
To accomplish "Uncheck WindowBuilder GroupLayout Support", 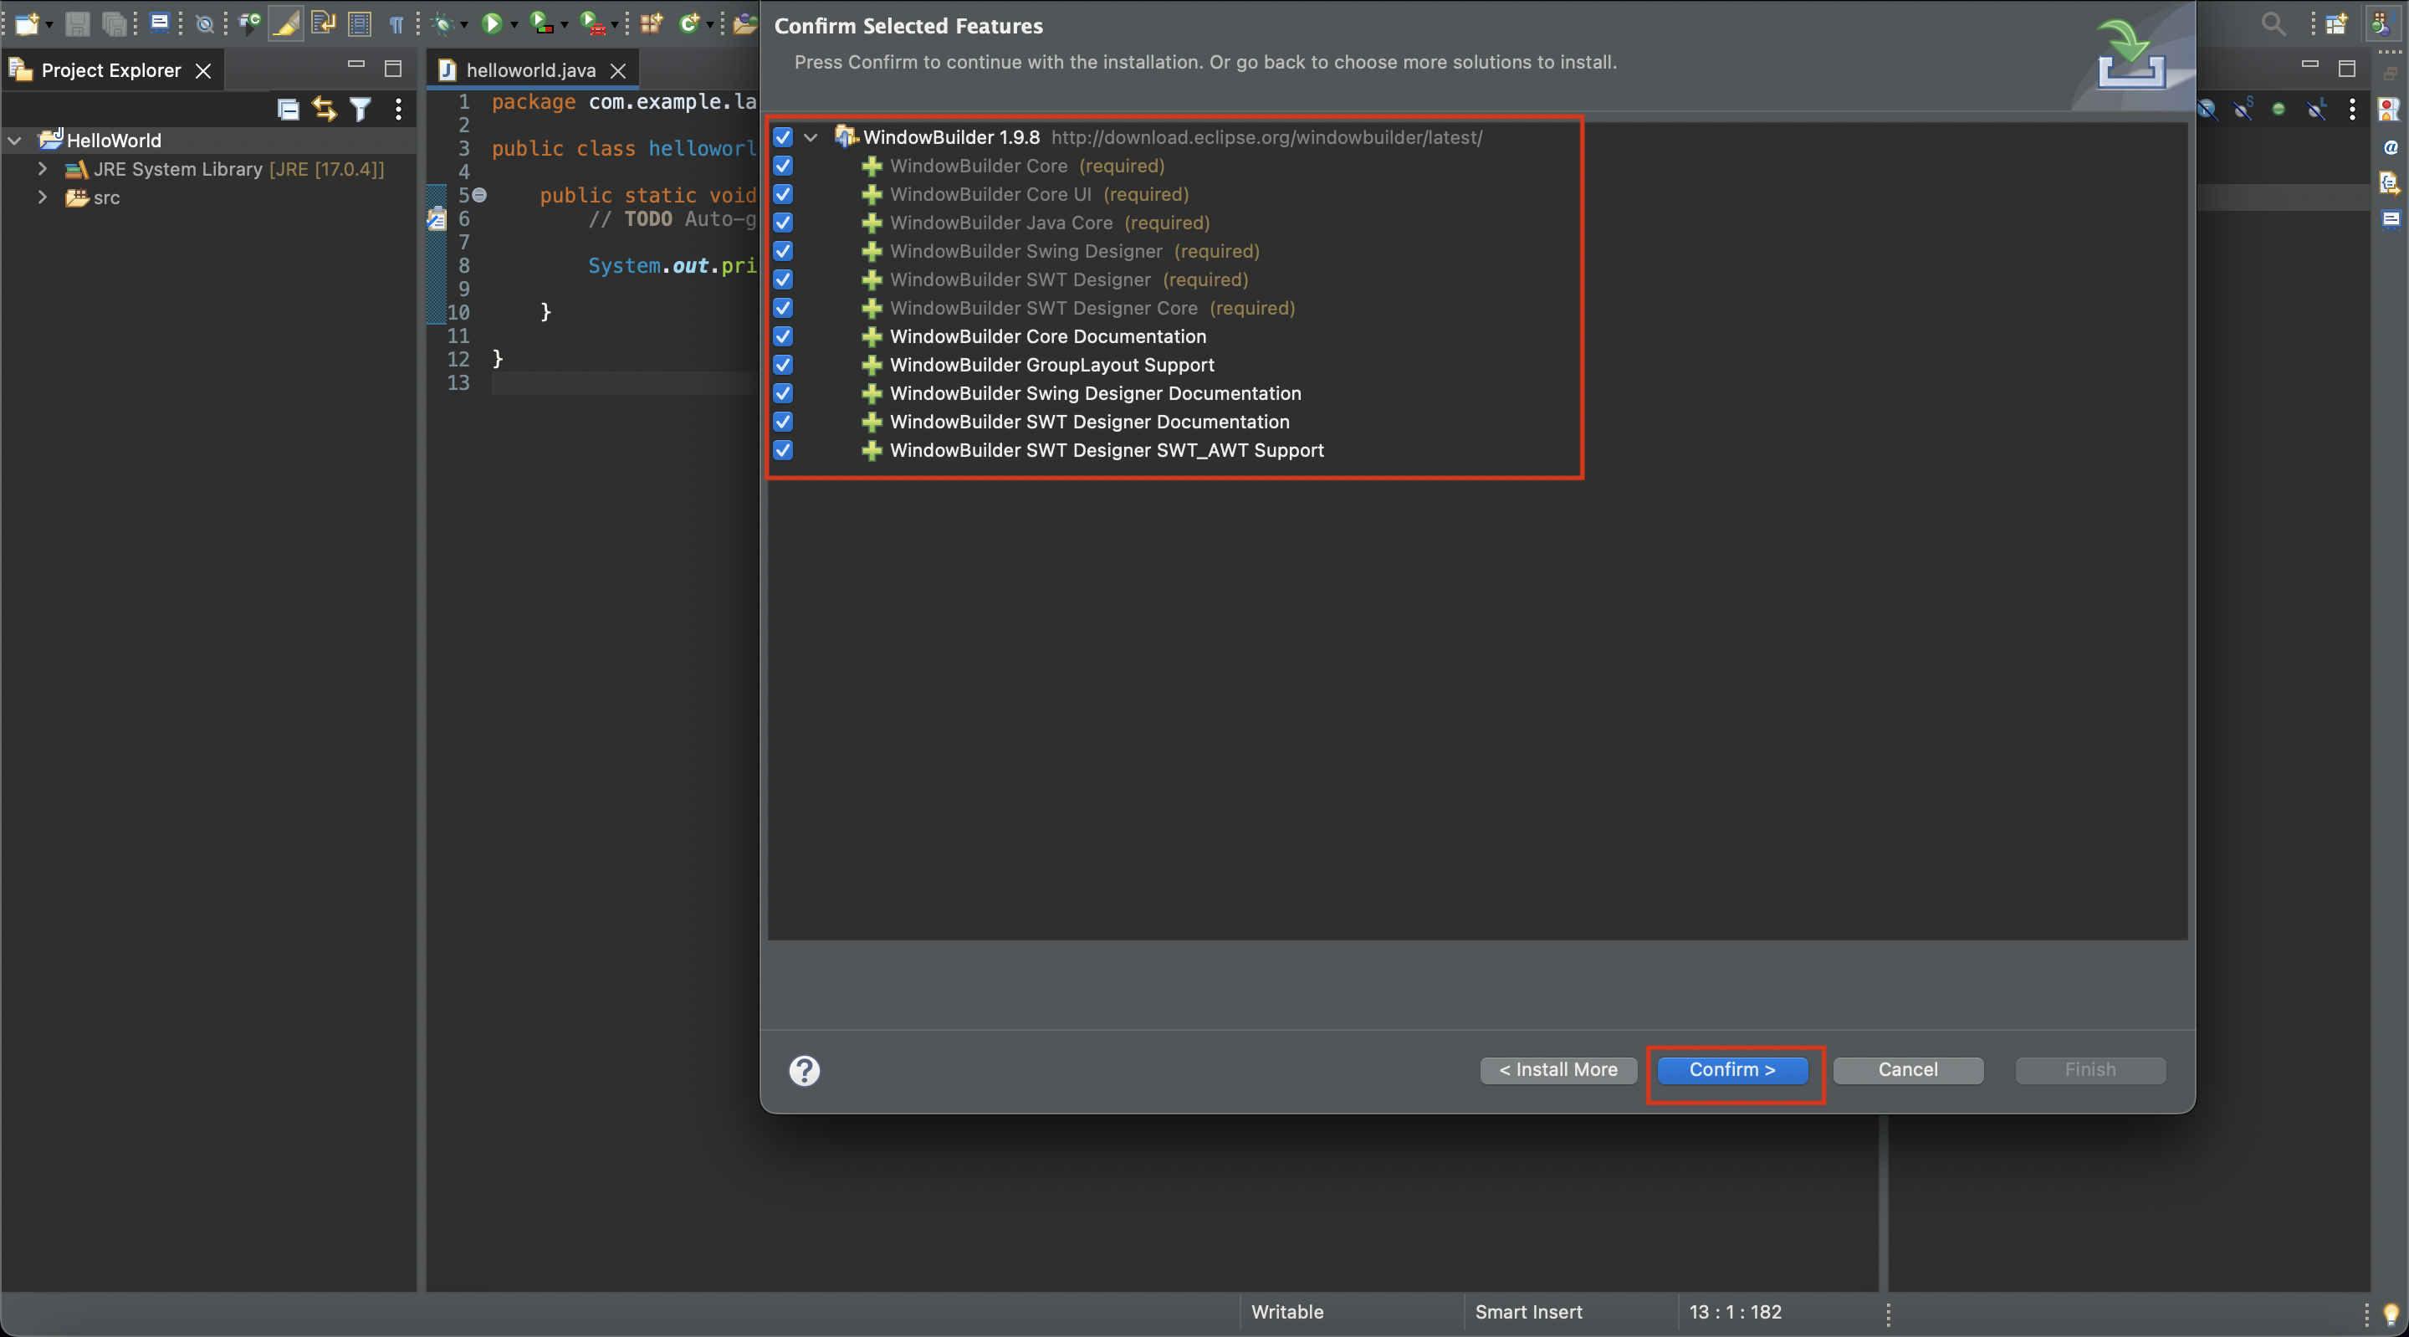I will click(783, 365).
